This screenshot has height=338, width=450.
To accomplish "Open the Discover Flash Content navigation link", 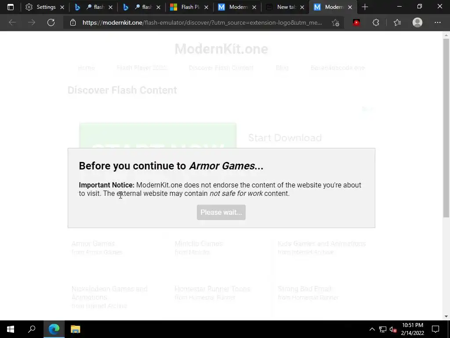I will coord(221,68).
